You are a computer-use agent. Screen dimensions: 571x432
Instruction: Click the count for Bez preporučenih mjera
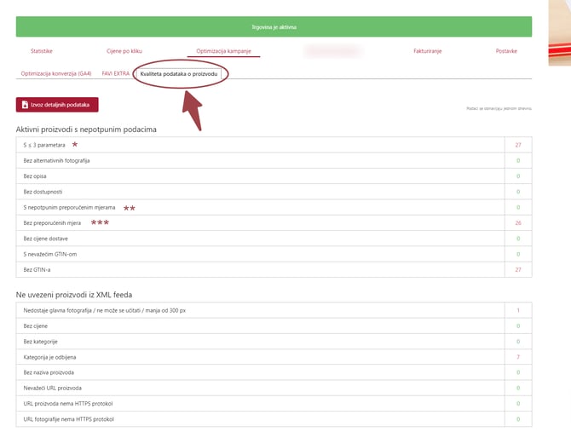[x=517, y=223]
